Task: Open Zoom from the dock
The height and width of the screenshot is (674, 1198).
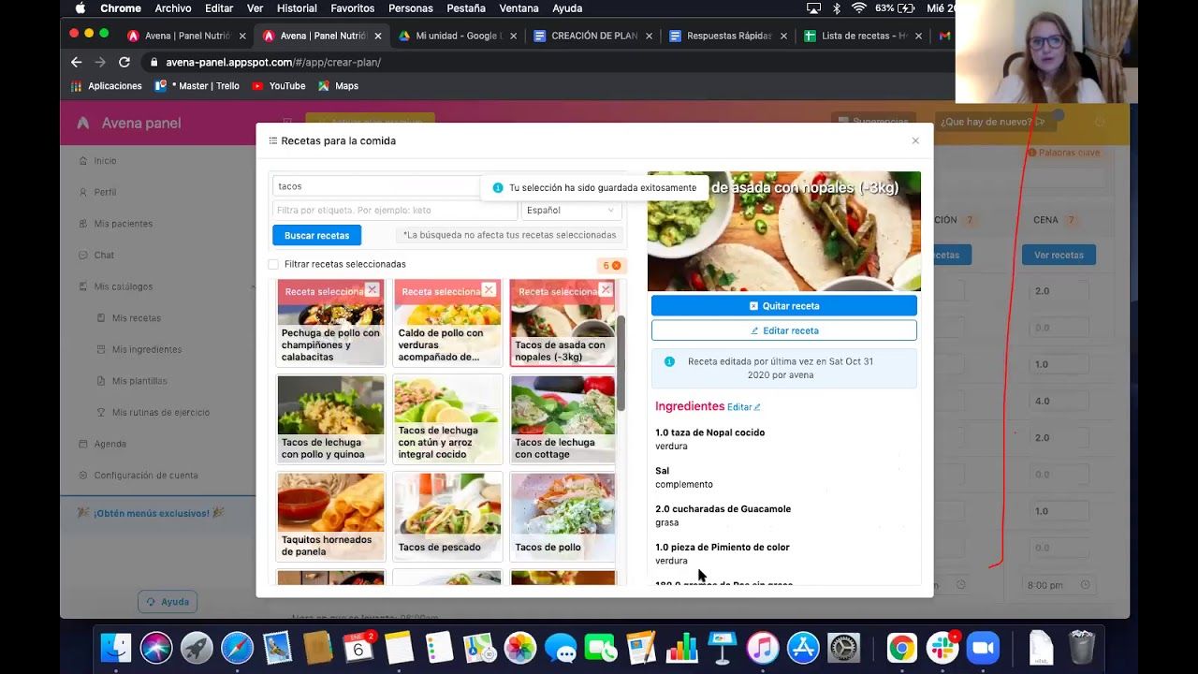Action: [983, 648]
